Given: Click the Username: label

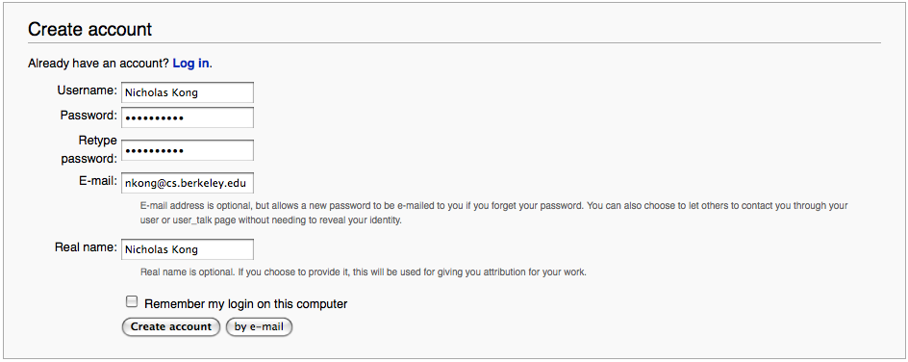Looking at the screenshot, I should tap(87, 90).
